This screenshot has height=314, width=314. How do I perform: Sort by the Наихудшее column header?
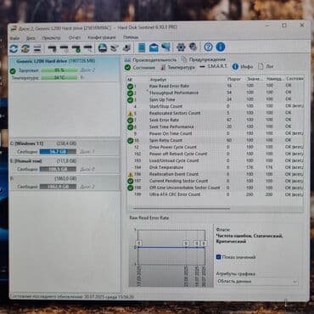coord(274,79)
